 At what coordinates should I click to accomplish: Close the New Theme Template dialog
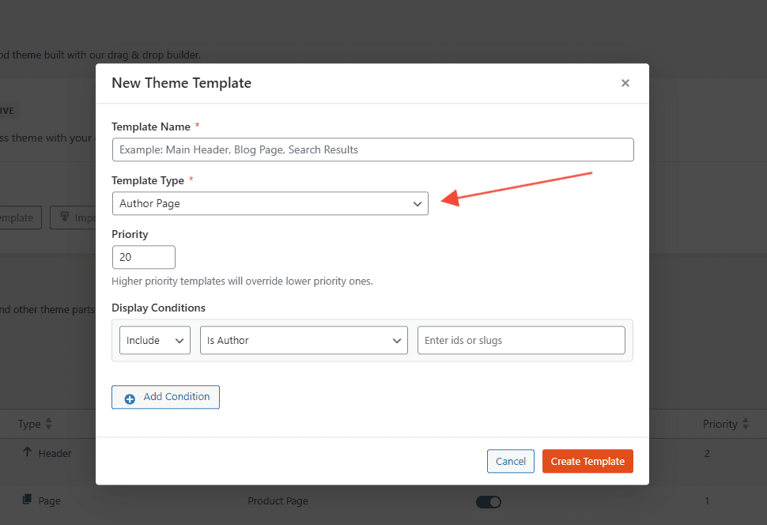625,83
